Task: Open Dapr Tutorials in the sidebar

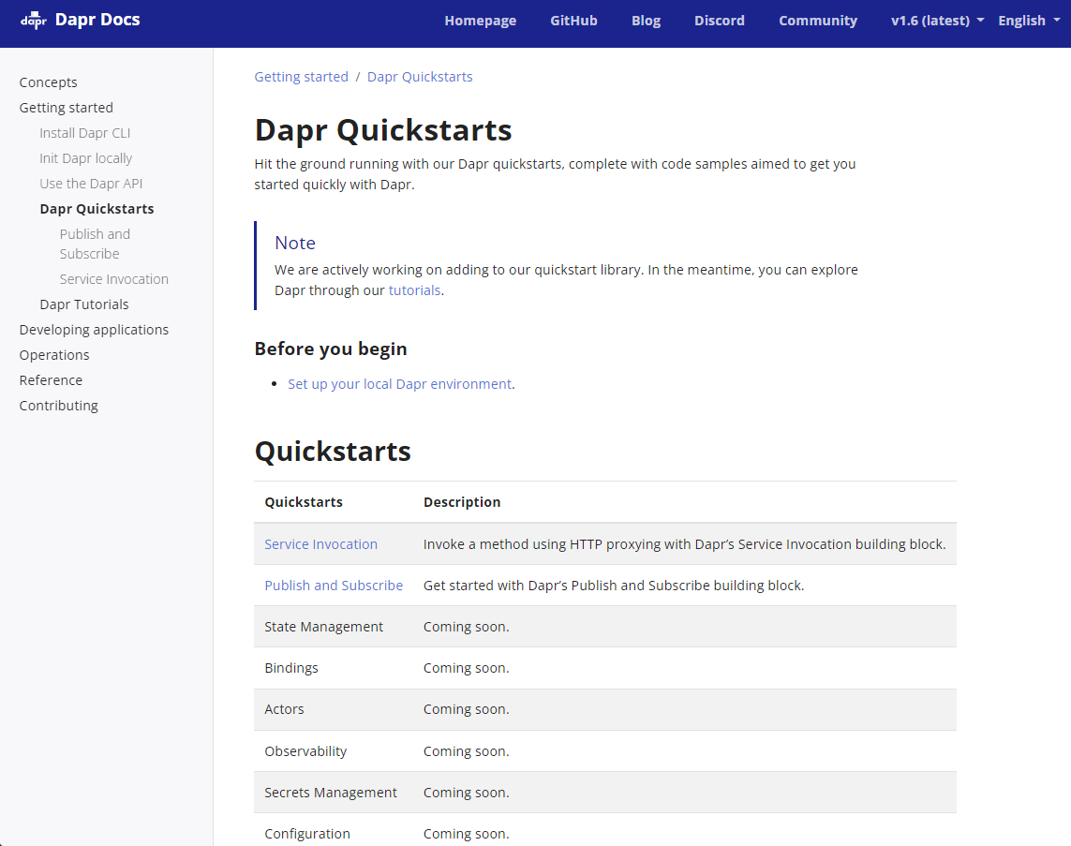Action: 84,304
